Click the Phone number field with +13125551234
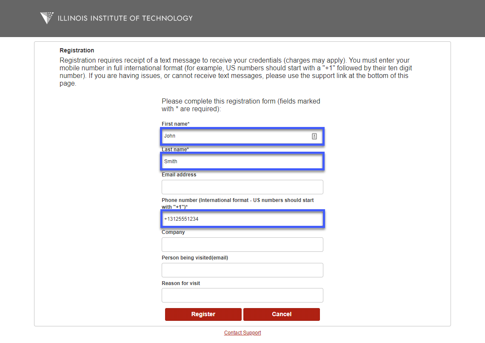 (242, 219)
